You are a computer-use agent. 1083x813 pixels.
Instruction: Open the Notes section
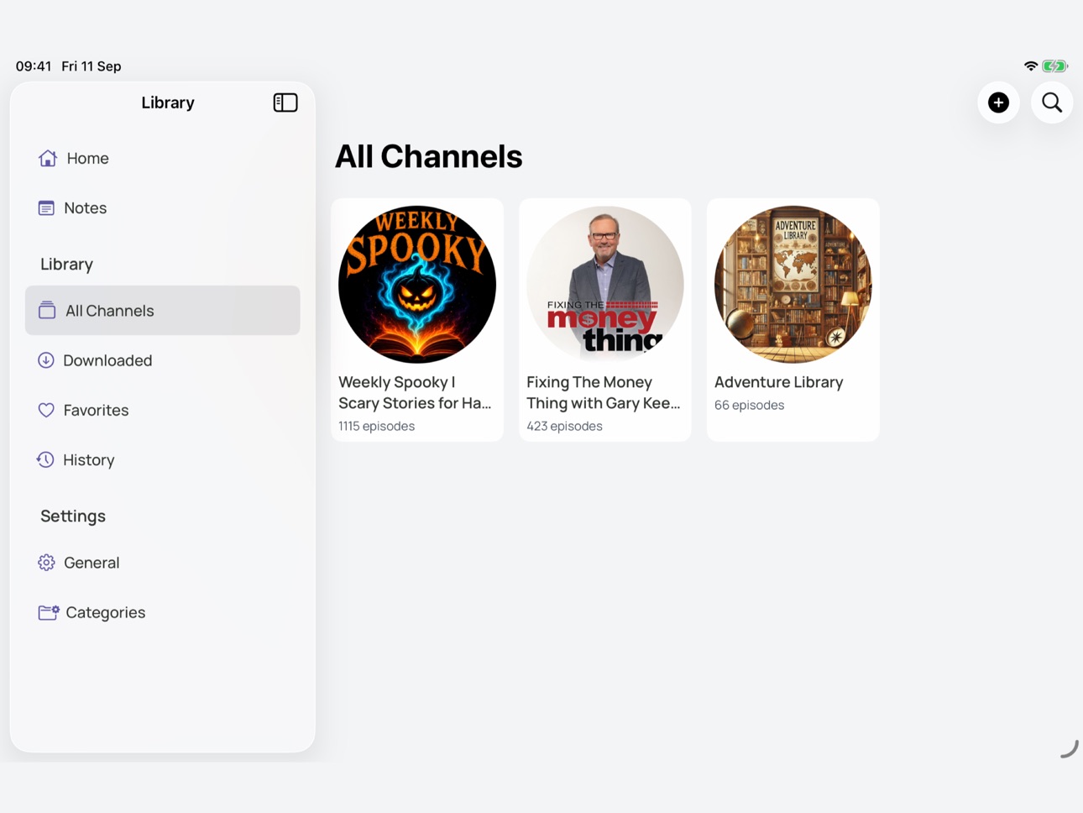pos(162,207)
